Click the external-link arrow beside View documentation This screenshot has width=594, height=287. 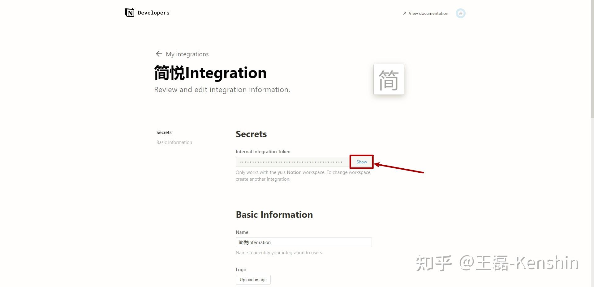point(405,13)
